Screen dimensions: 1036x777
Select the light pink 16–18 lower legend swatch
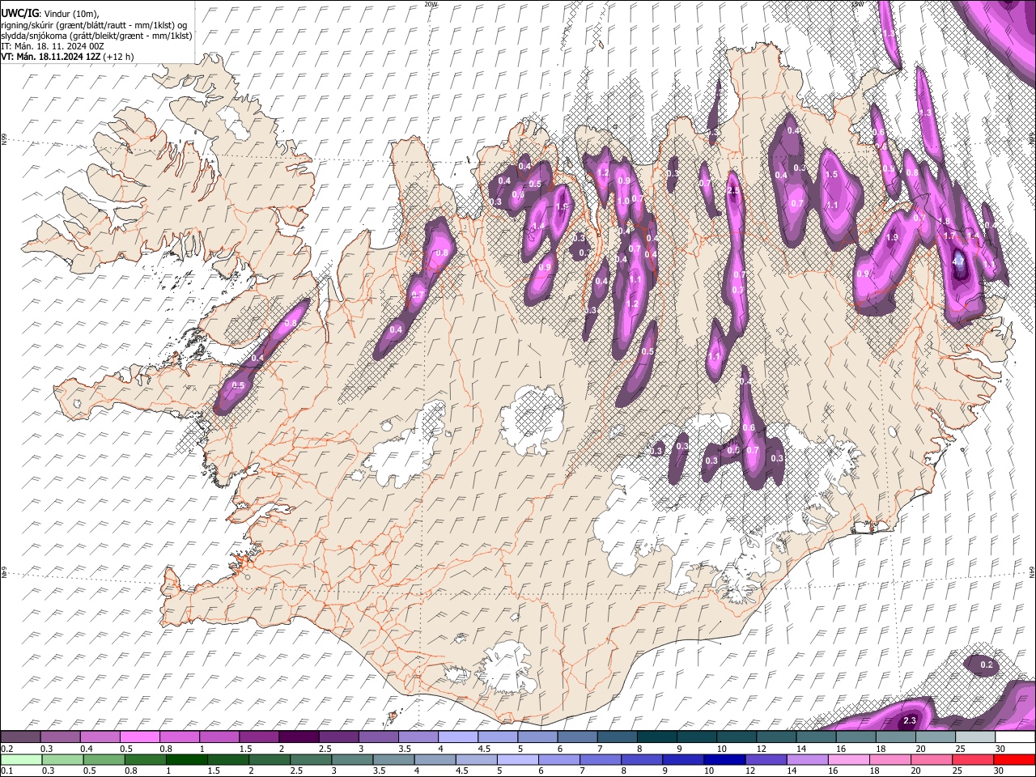pyautogui.click(x=849, y=759)
